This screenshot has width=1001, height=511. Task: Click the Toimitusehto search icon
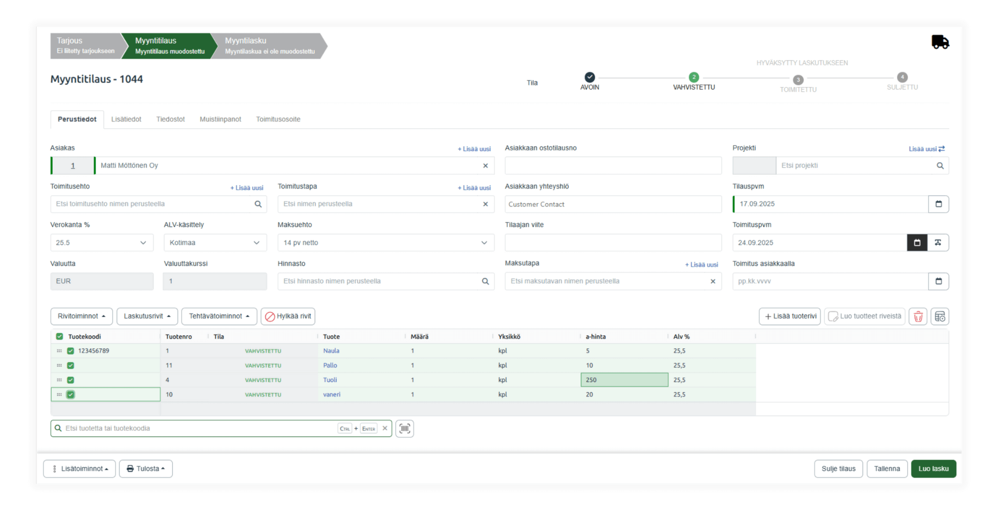[258, 204]
